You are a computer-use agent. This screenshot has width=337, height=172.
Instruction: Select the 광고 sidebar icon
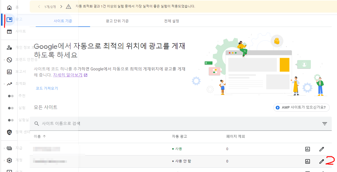pos(9,20)
